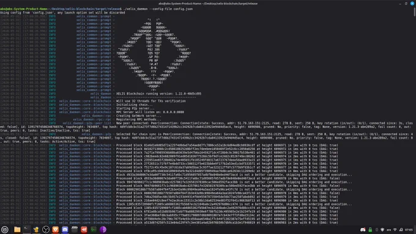416x234 pixels.
Task: Click the 'Creating GetWork server...' log line
Action: (138, 116)
